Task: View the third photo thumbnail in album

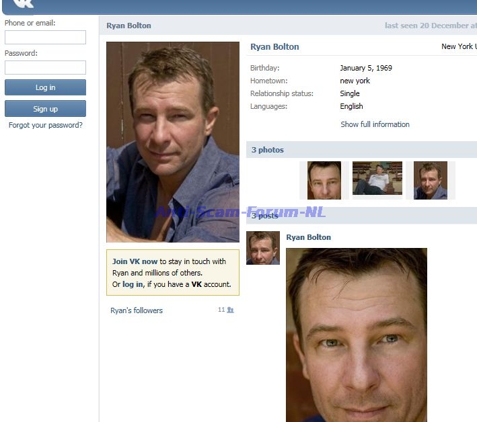Action: [431, 180]
